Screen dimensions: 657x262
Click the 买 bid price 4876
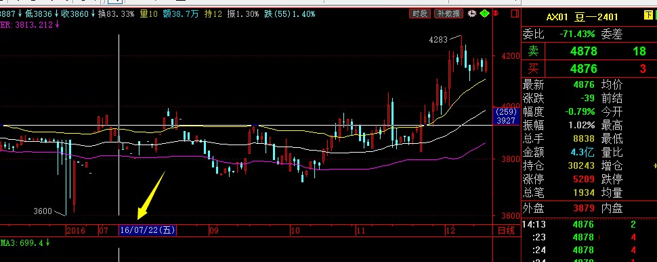(583, 68)
